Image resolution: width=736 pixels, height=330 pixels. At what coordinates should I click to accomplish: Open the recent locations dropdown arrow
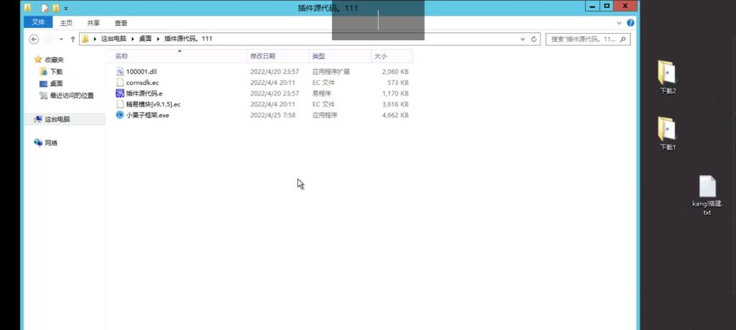62,39
